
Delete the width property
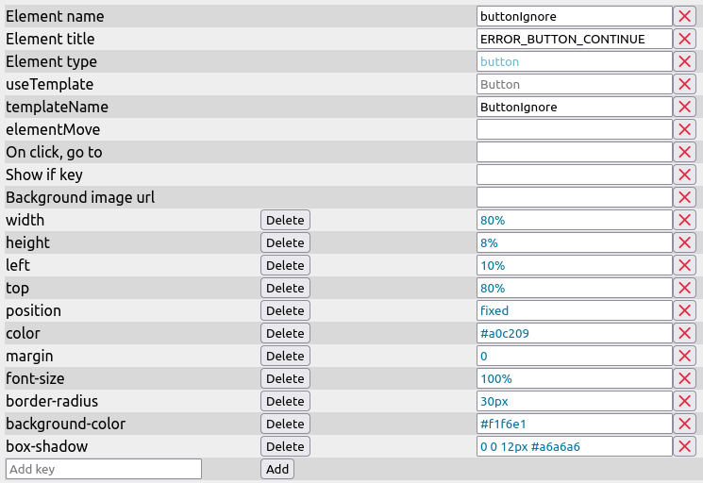click(285, 220)
